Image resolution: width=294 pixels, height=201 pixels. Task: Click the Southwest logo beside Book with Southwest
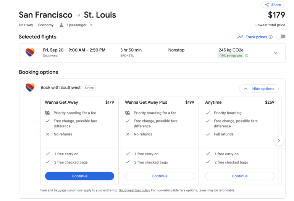pos(30,88)
